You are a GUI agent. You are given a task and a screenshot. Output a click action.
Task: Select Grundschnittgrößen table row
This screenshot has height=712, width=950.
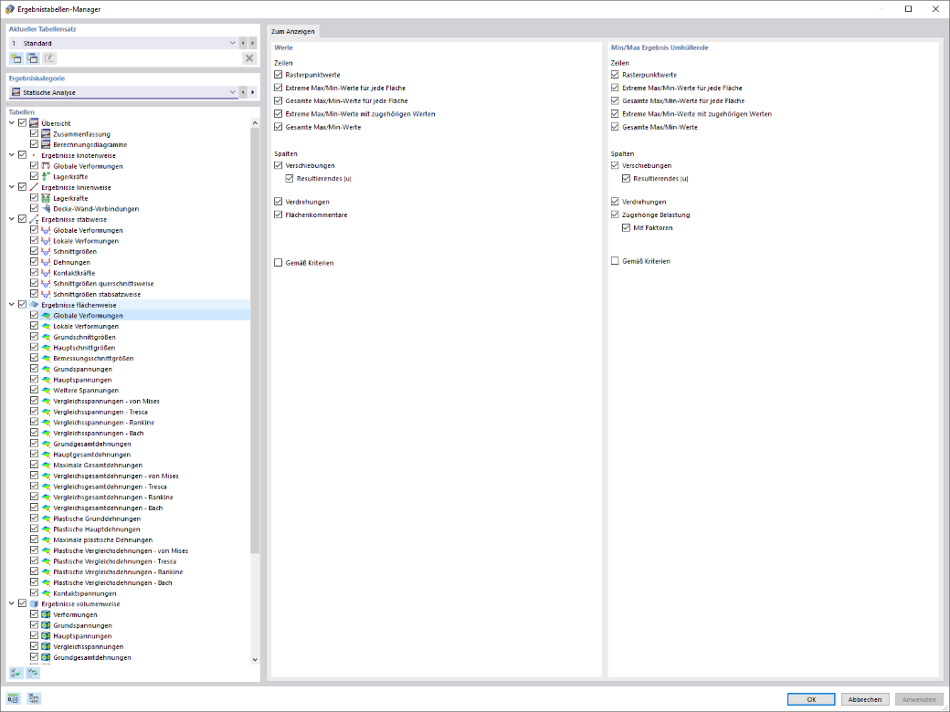point(84,337)
